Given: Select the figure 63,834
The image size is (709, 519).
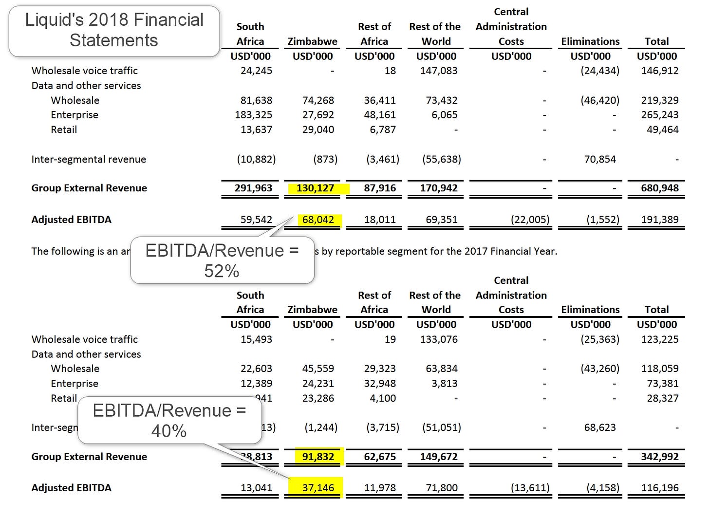Looking at the screenshot, I should (442, 369).
